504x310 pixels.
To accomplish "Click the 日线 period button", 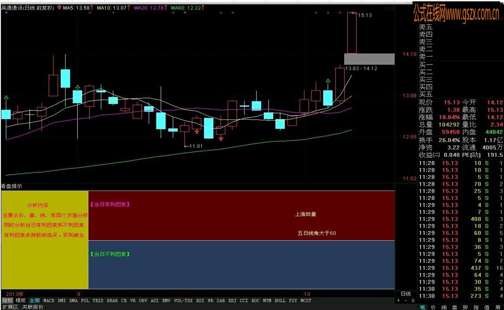I will (x=406, y=294).
